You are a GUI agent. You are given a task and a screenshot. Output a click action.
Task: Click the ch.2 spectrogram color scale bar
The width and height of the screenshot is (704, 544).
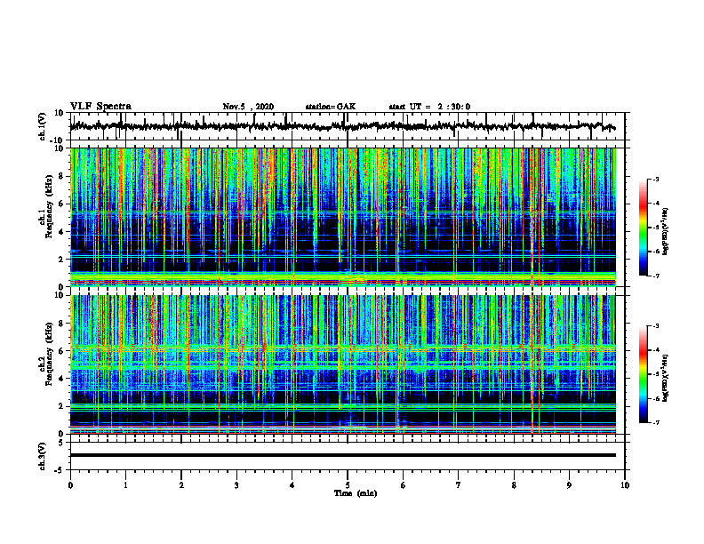644,374
